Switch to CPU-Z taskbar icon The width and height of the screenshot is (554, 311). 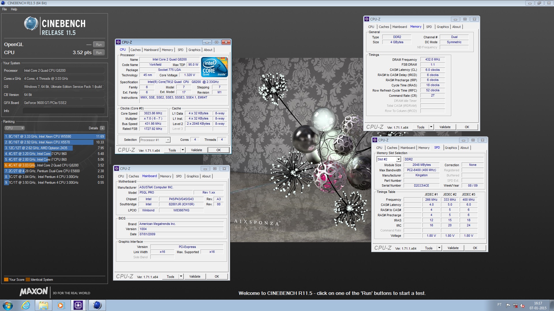click(x=78, y=305)
